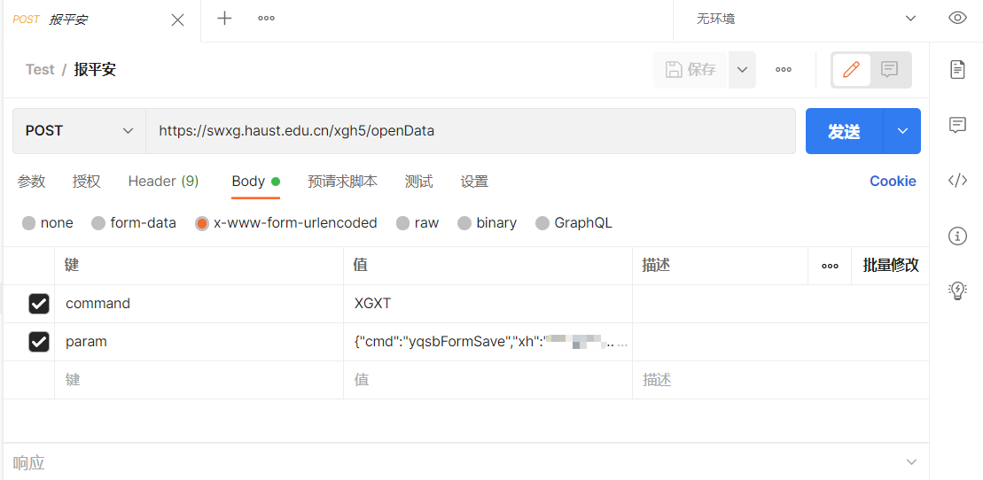Screen dimensions: 983x480
Task: Open column options ellipsis in table header
Action: (x=830, y=266)
